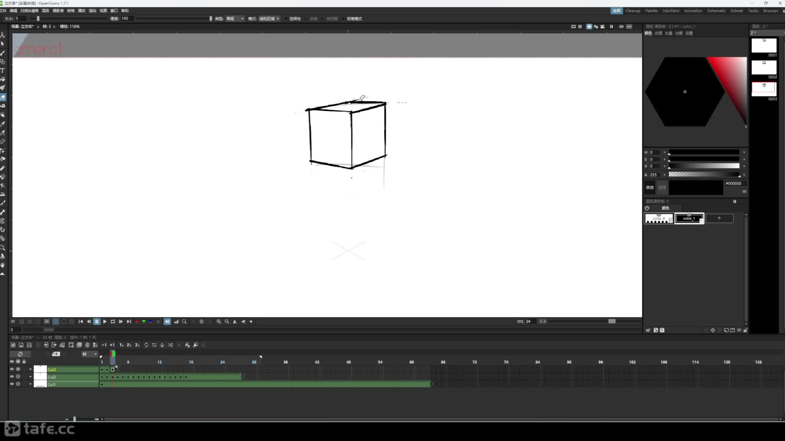Toggle sound in viewer playbar
The image size is (785, 441).
(167, 322)
